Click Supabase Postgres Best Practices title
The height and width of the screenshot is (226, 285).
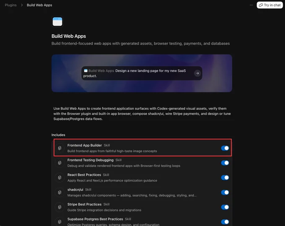[95, 219]
